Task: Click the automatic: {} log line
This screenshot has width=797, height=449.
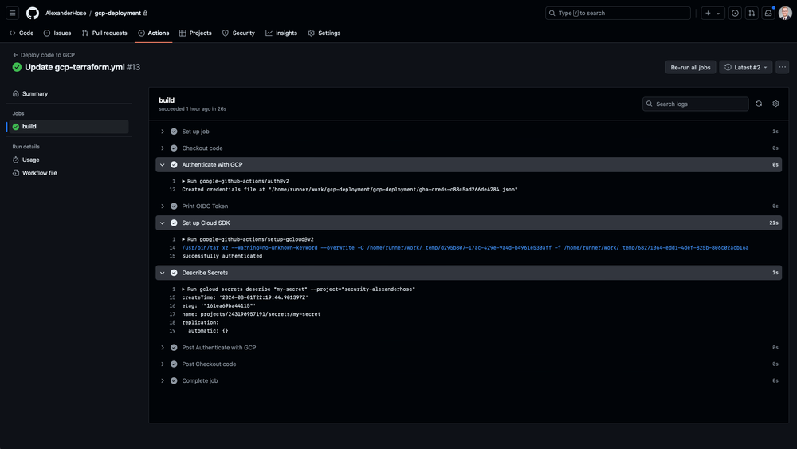Action: point(208,330)
